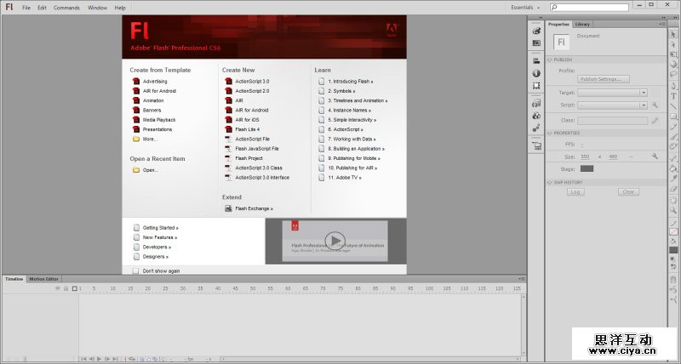681x364 pixels.
Task: Click the Publish Settings button
Action: click(604, 79)
